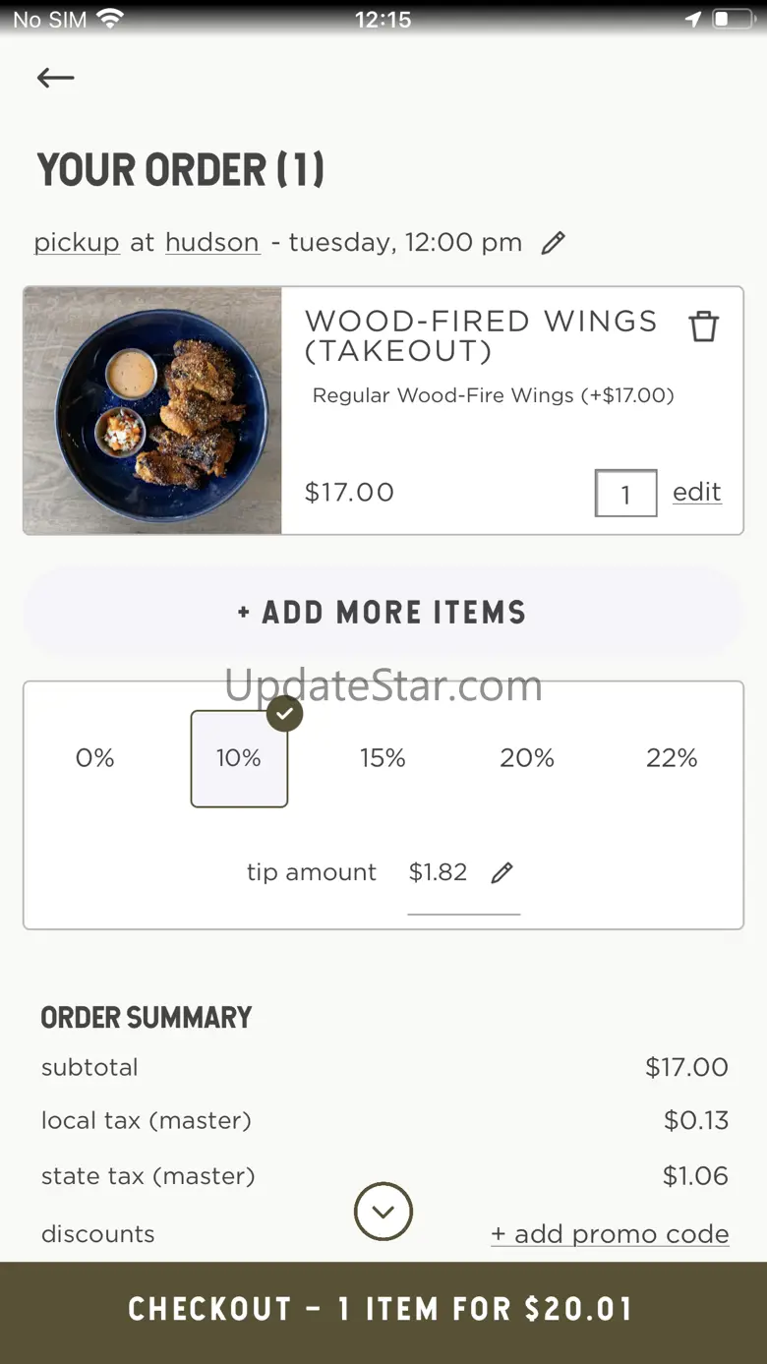Delete wings item with trash icon
Image resolution: width=767 pixels, height=1364 pixels.
(x=703, y=326)
